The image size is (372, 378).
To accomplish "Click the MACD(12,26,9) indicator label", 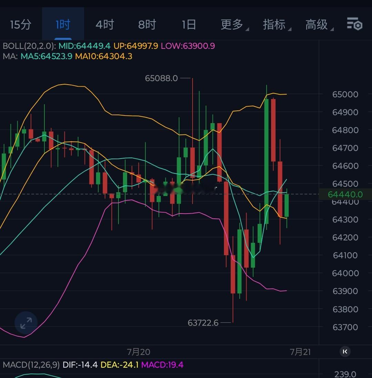I will (31, 365).
